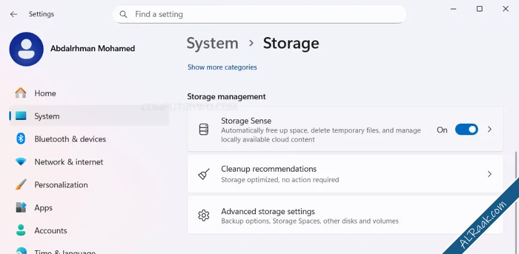This screenshot has width=519, height=254.
Task: Minimize the Settings window
Action: tap(453, 9)
